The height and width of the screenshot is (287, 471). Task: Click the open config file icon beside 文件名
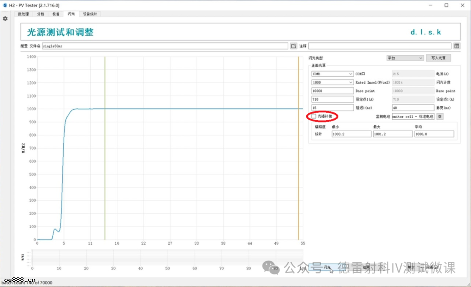click(294, 46)
